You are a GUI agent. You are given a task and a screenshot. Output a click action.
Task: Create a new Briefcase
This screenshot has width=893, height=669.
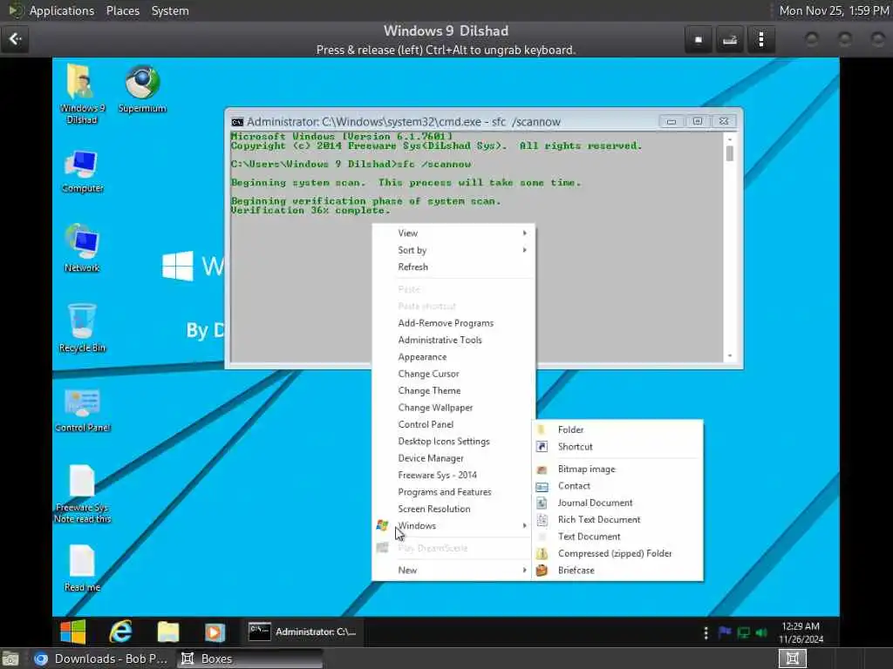(617, 570)
